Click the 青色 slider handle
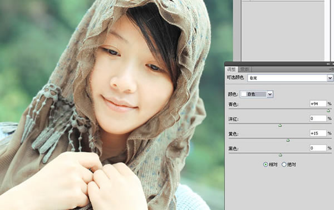334x210 pixels. tap(328, 111)
